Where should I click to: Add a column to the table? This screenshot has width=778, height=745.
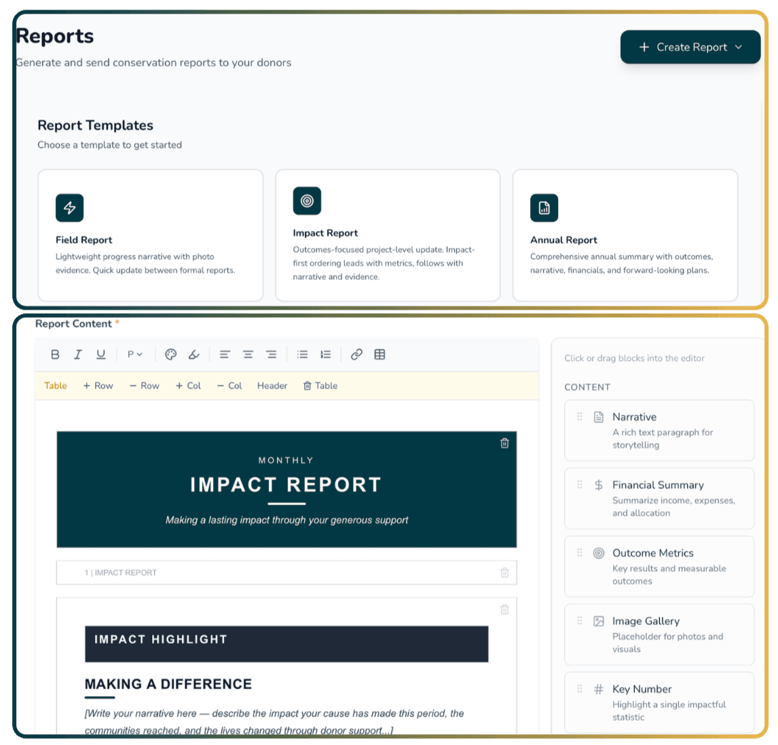click(188, 386)
